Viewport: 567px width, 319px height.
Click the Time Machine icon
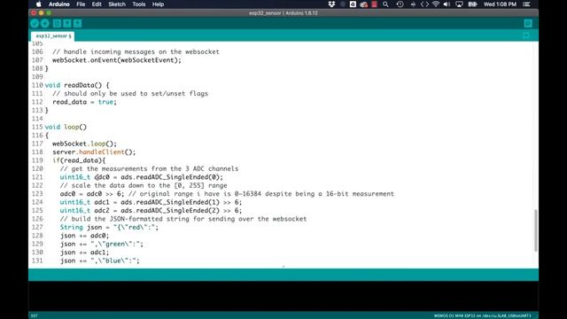point(400,4)
